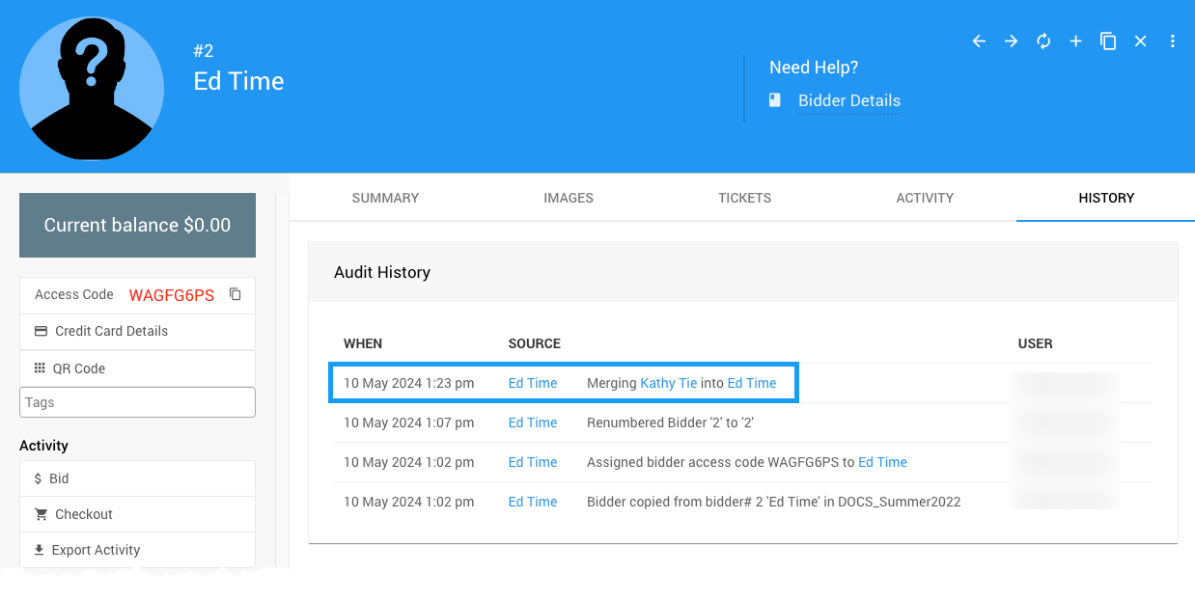Screen dimensions: 1195x600
Task: Show the bidder QR Code
Action: [78, 368]
